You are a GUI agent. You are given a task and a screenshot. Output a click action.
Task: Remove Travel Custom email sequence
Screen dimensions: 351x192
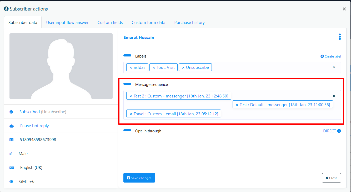(x=131, y=114)
